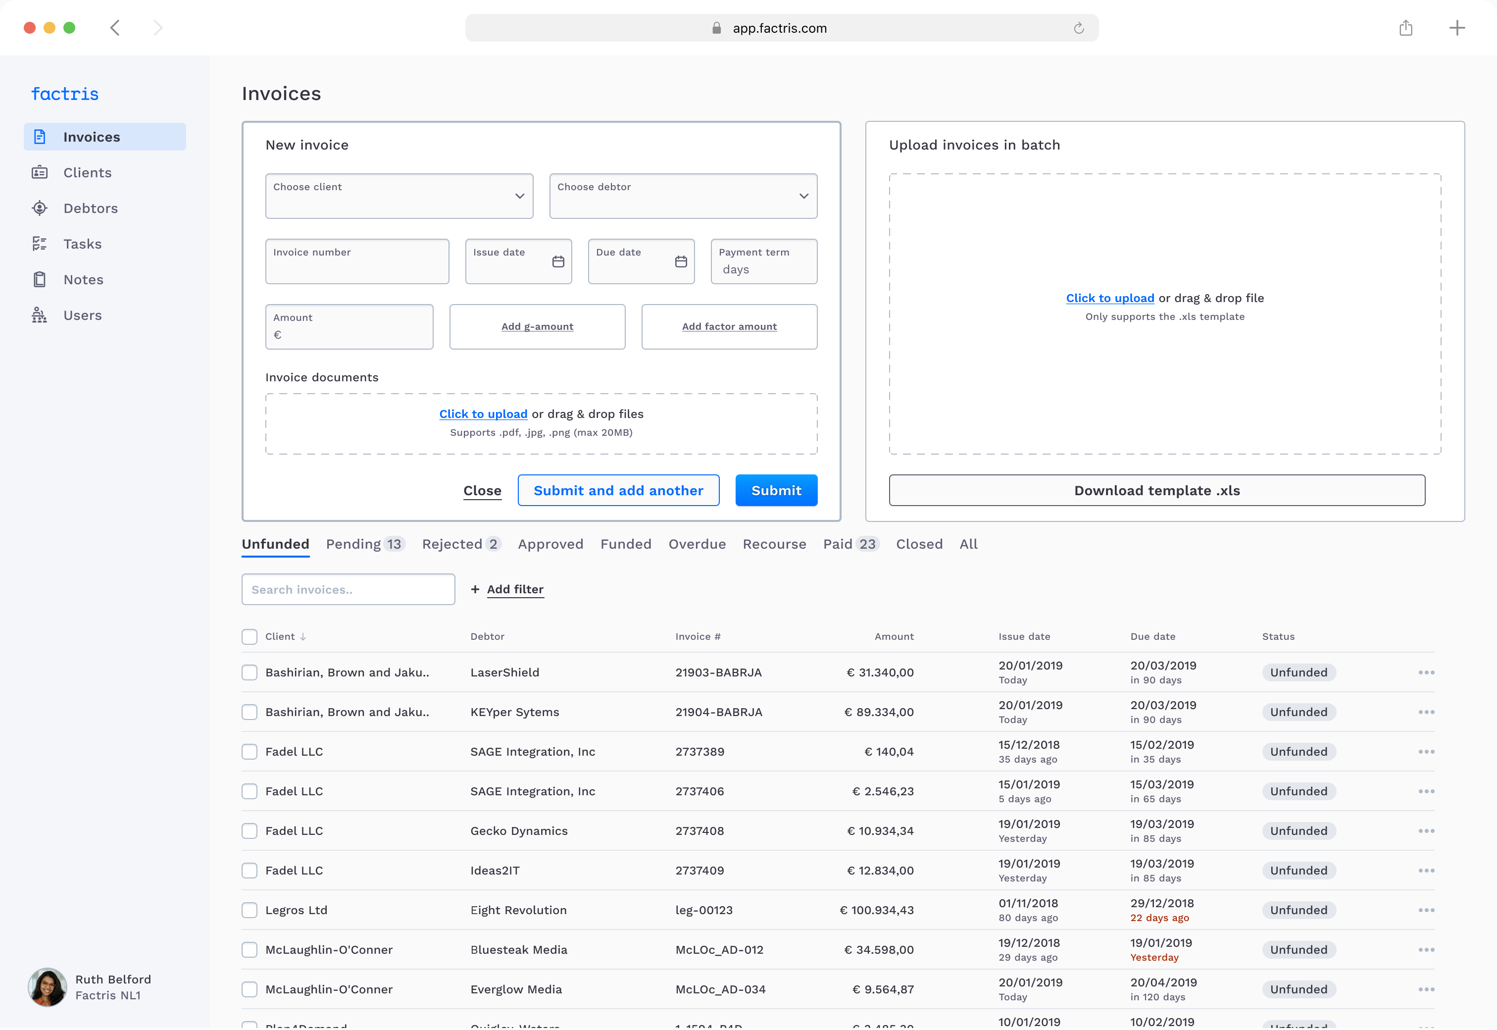Download the .xls batch template
1497x1030 pixels.
pyautogui.click(x=1156, y=490)
